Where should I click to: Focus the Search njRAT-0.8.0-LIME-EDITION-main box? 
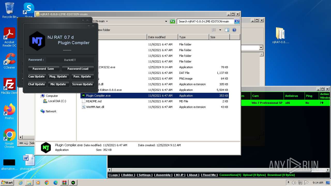pos(205,21)
